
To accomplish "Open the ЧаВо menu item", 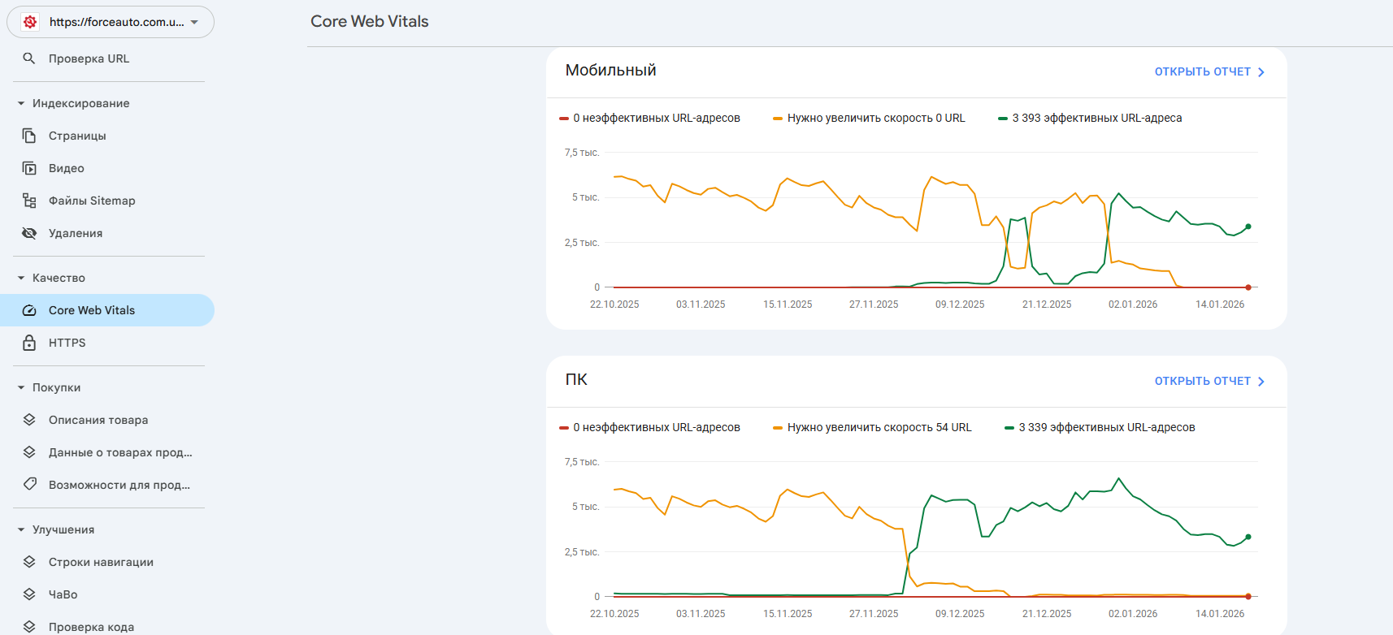I will [x=63, y=594].
